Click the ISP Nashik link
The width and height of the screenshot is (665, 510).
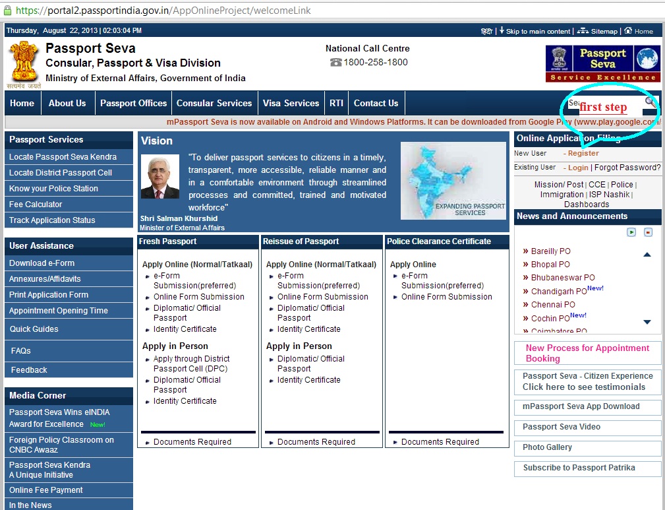(x=609, y=195)
